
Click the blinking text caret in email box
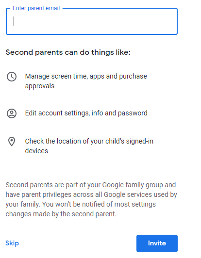click(14, 21)
